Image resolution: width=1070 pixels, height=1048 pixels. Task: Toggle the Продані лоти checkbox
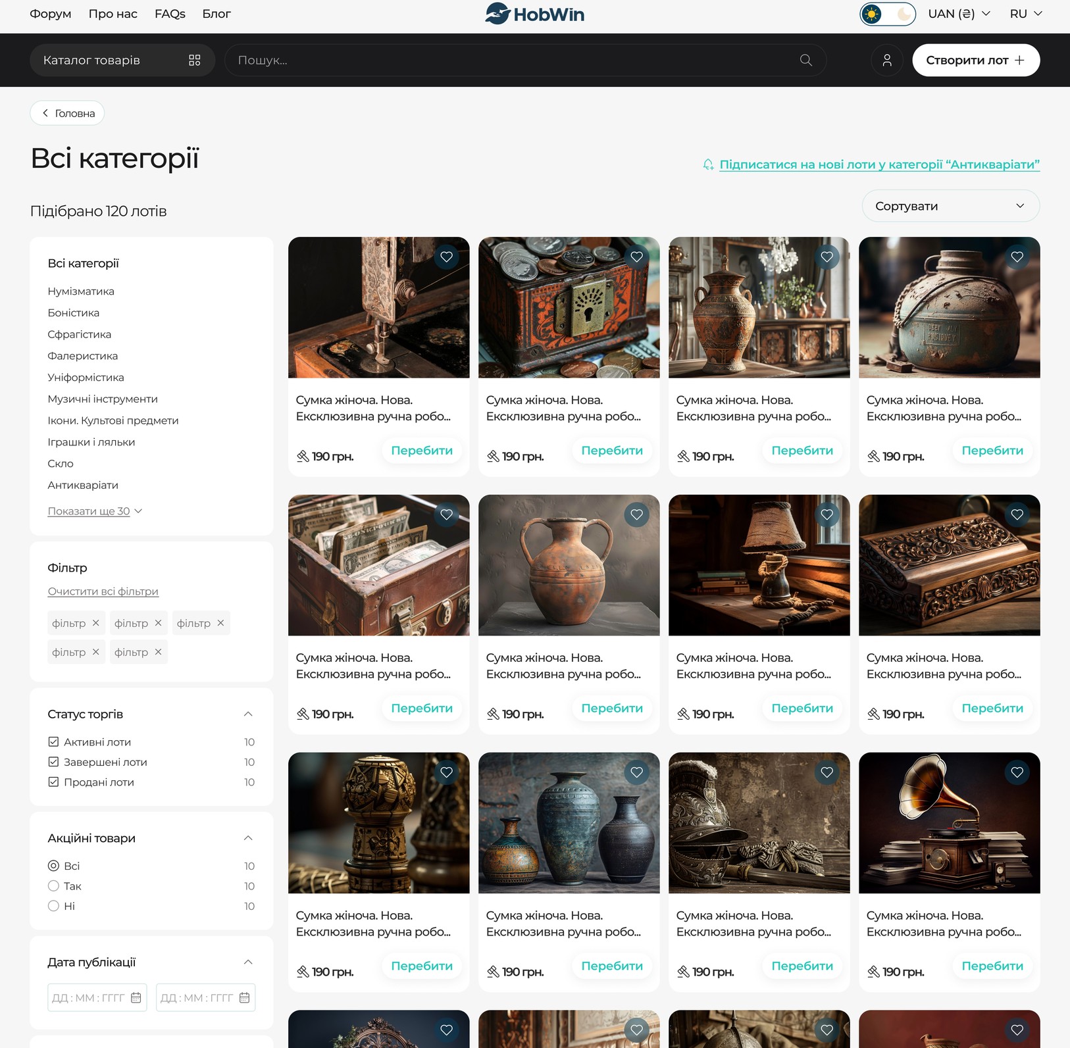[54, 782]
